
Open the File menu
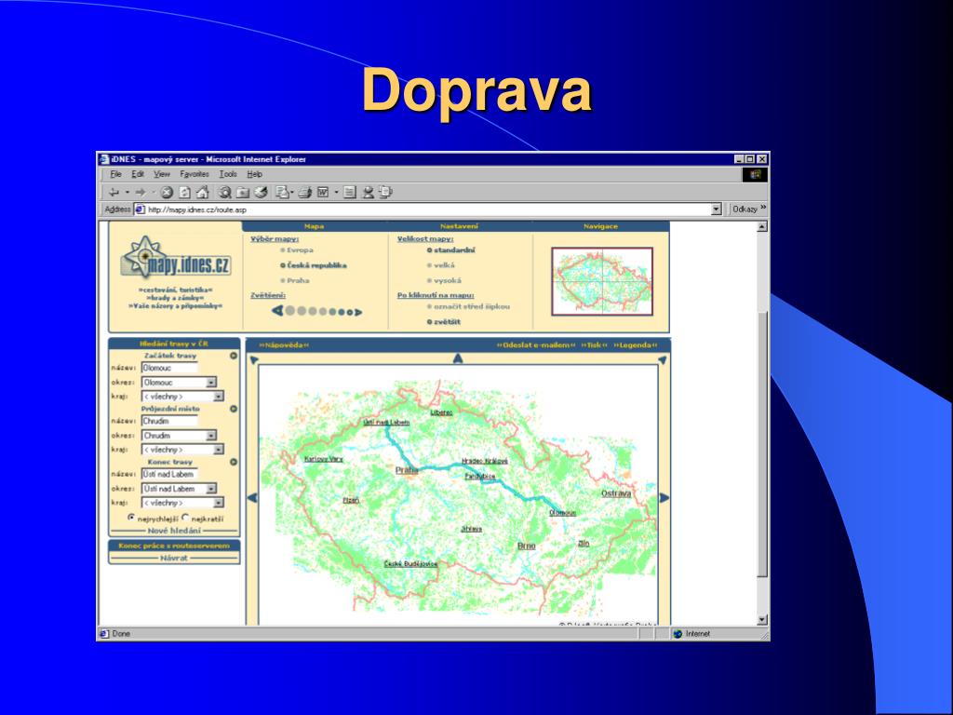coord(115,174)
